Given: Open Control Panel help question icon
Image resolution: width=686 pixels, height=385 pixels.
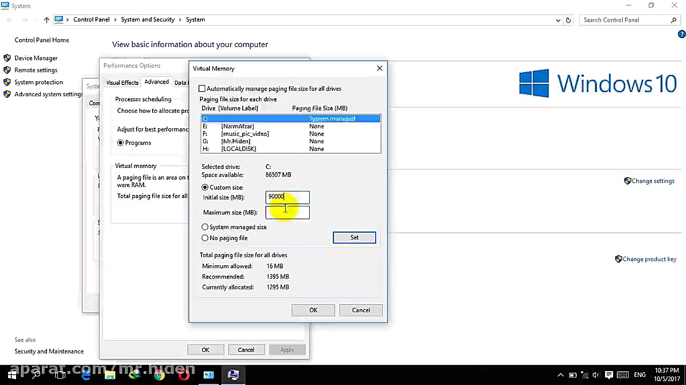Looking at the screenshot, I should tap(681, 34).
